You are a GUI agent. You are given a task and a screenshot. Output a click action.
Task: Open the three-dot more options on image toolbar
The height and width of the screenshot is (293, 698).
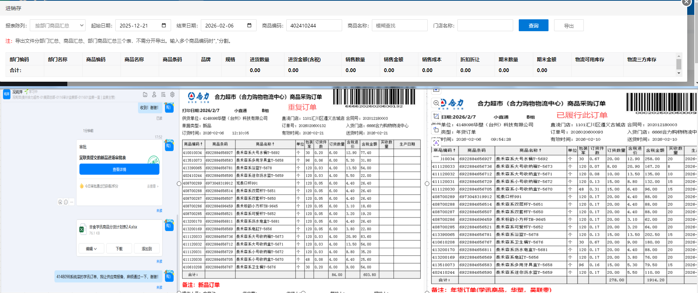(436, 156)
